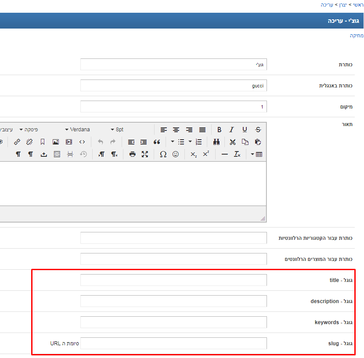Open the numbered list style dropdown arrow
Screen dimensions: 364x358
190,141
